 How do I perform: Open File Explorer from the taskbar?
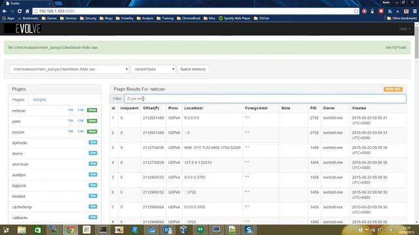[22, 230]
